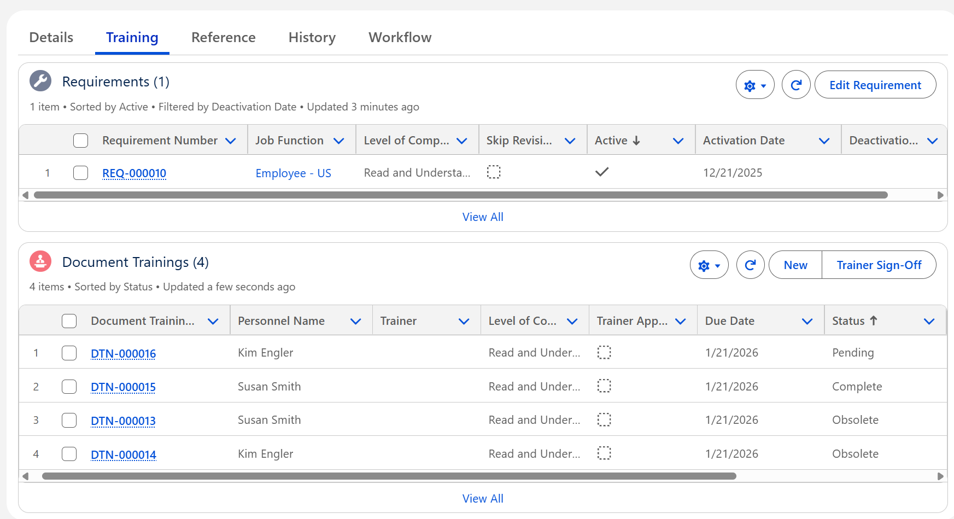The image size is (954, 519).
Task: Show the Due Date column options
Action: point(807,322)
